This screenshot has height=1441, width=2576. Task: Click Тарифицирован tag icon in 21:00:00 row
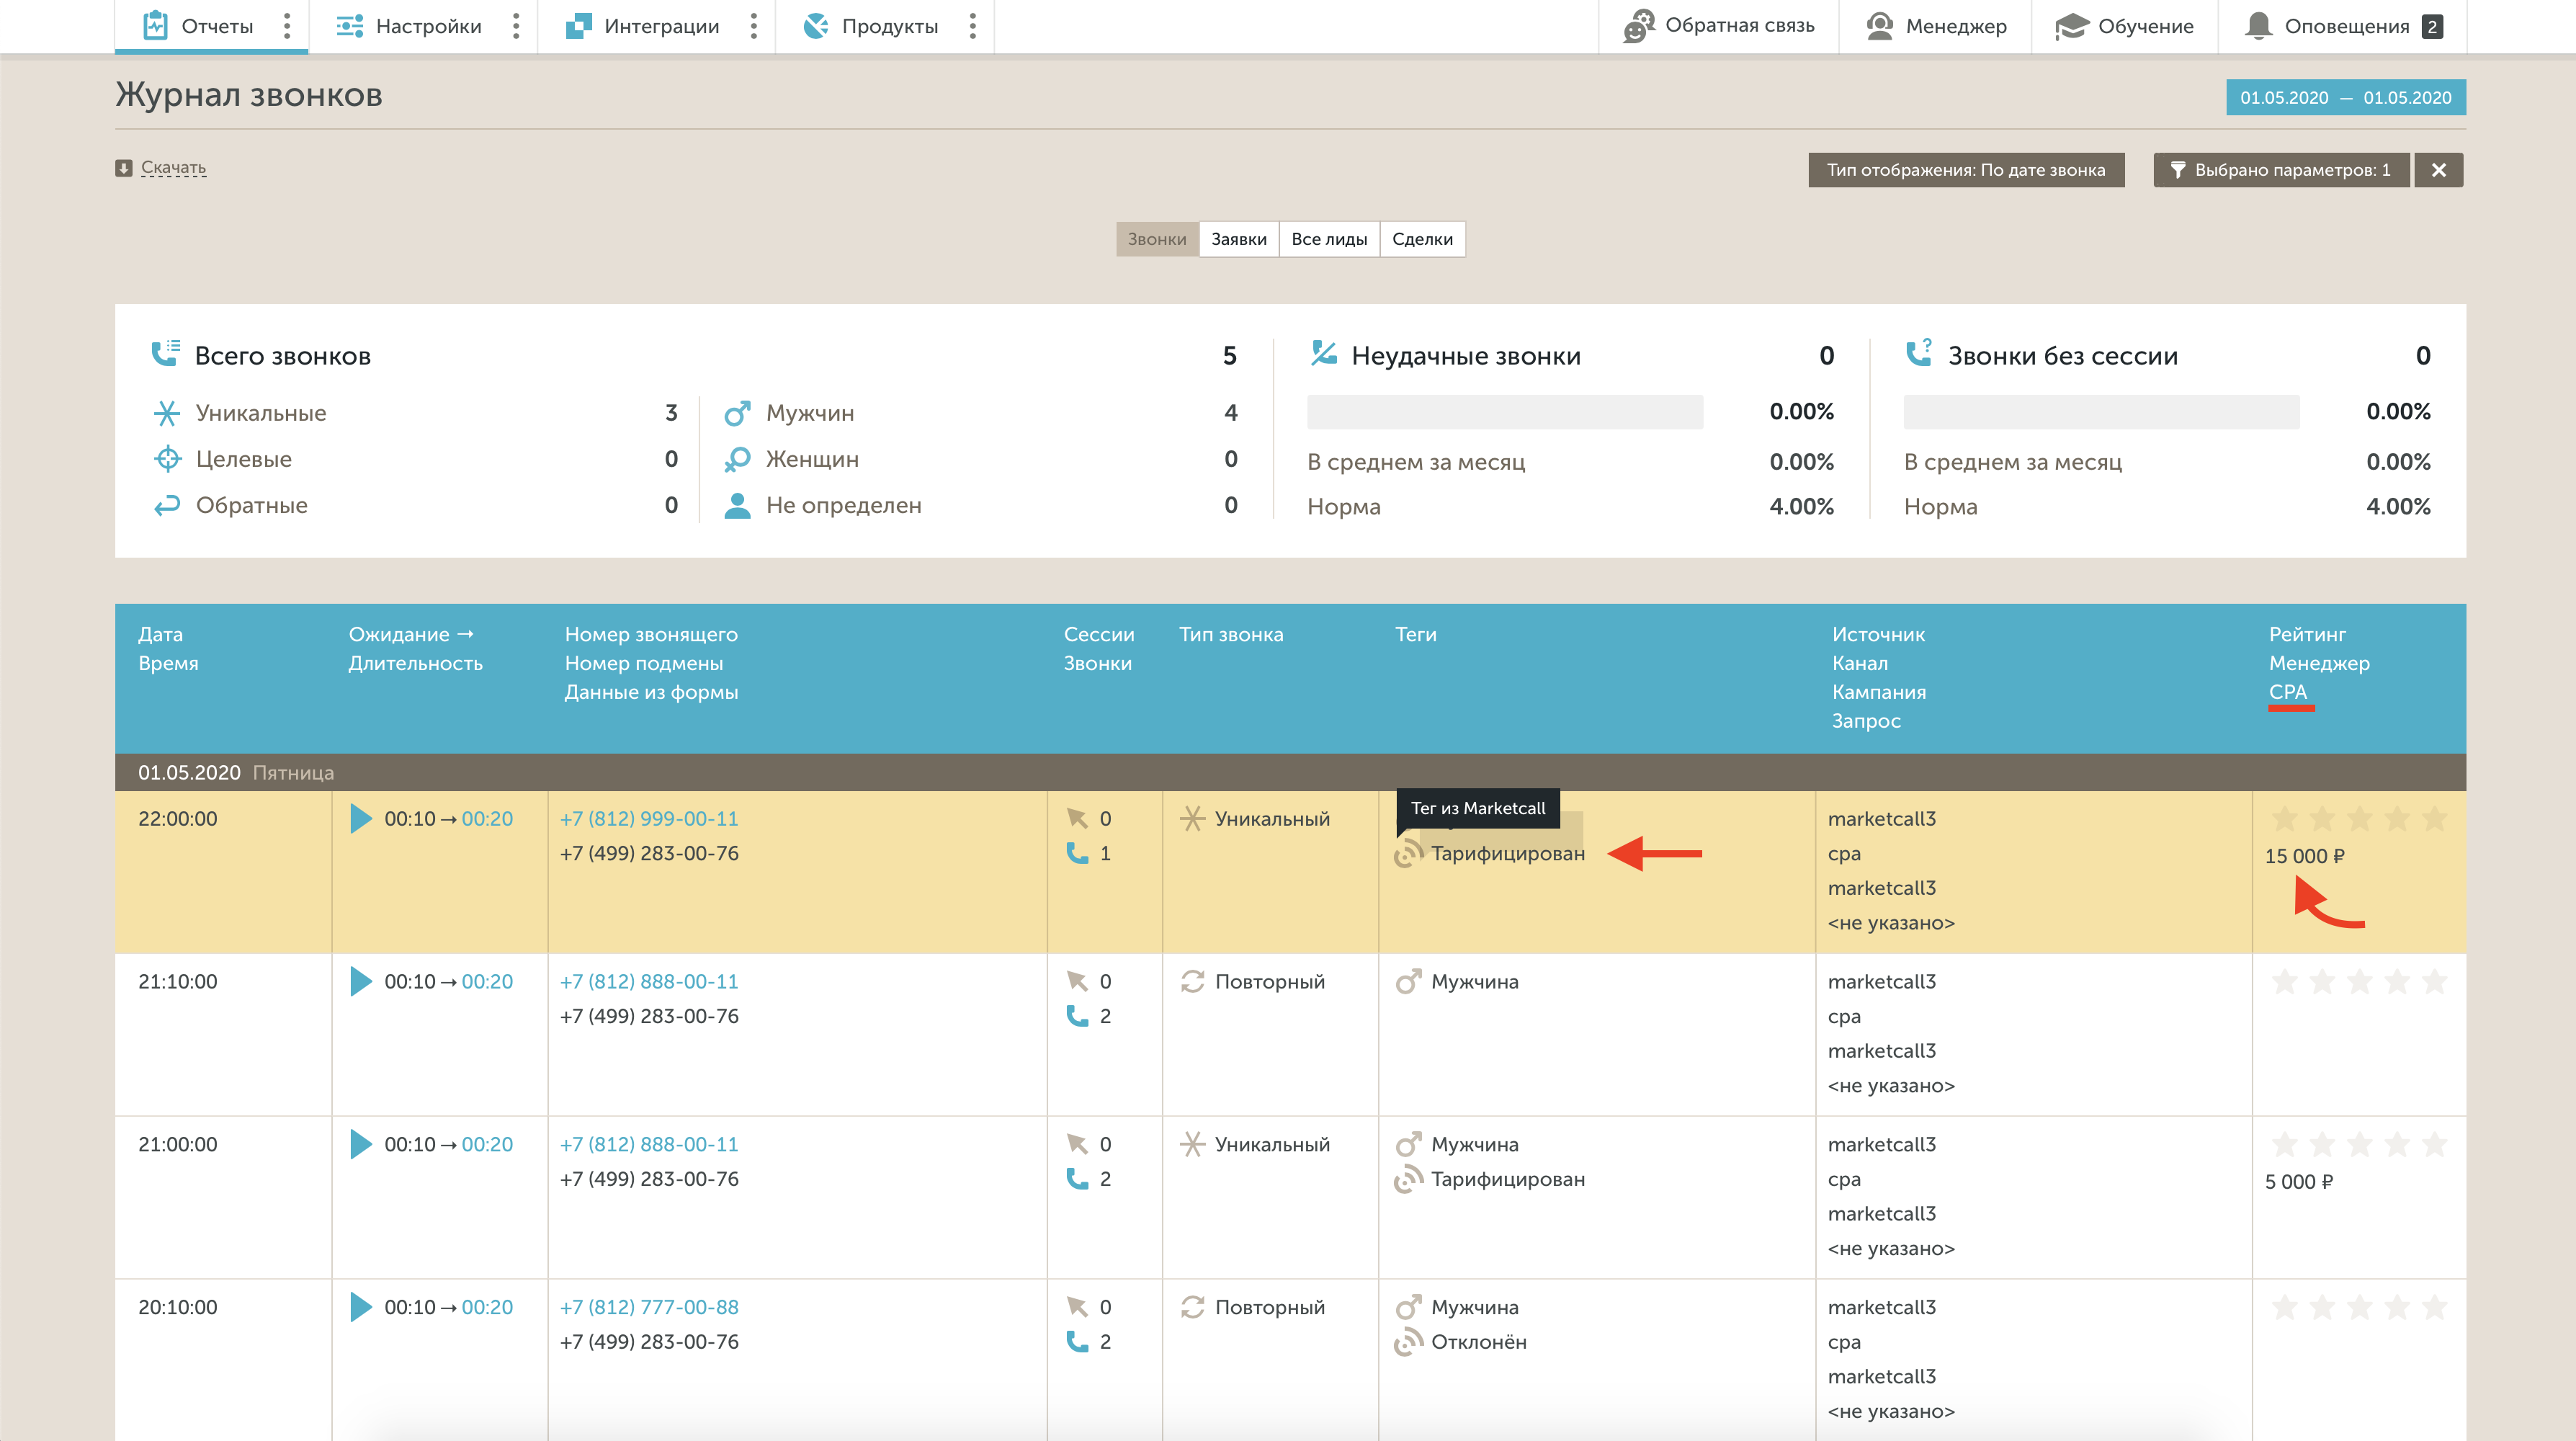1408,1179
